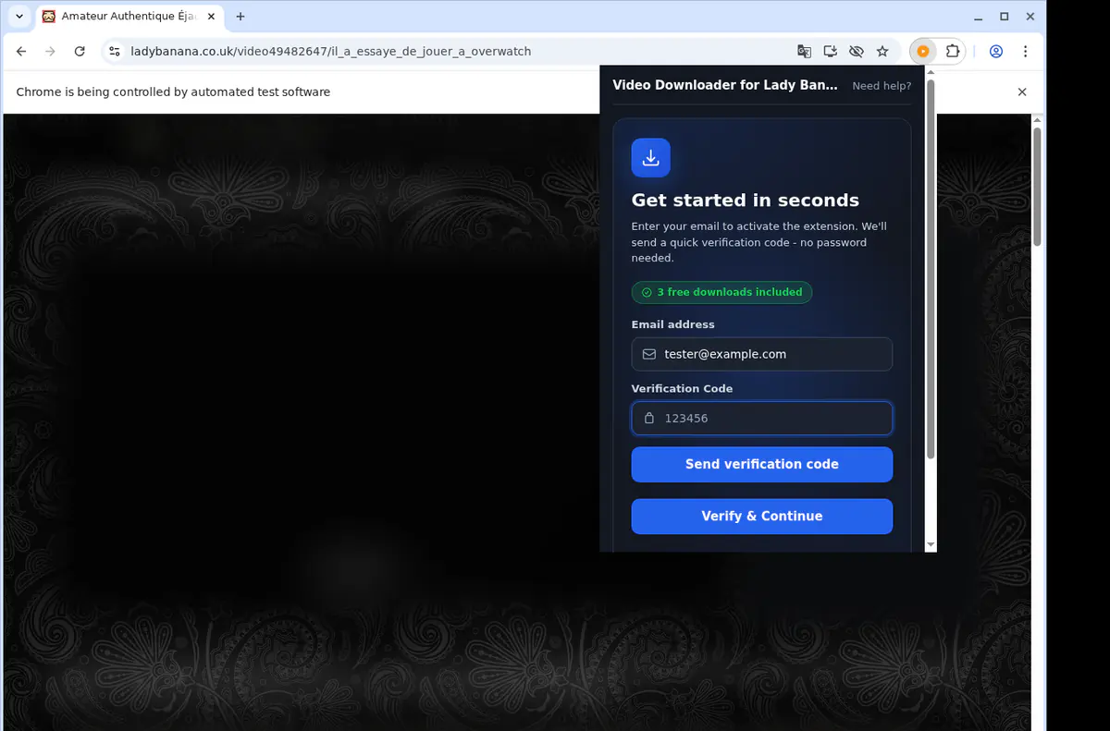Minimize the Chrome window
1110x731 pixels.
[x=979, y=17]
